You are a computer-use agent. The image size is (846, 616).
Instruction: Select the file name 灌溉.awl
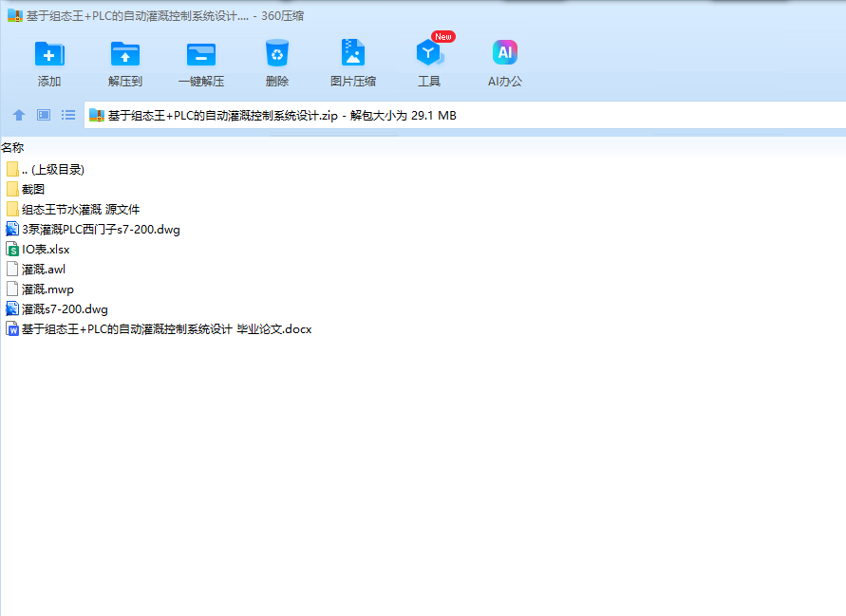(43, 270)
